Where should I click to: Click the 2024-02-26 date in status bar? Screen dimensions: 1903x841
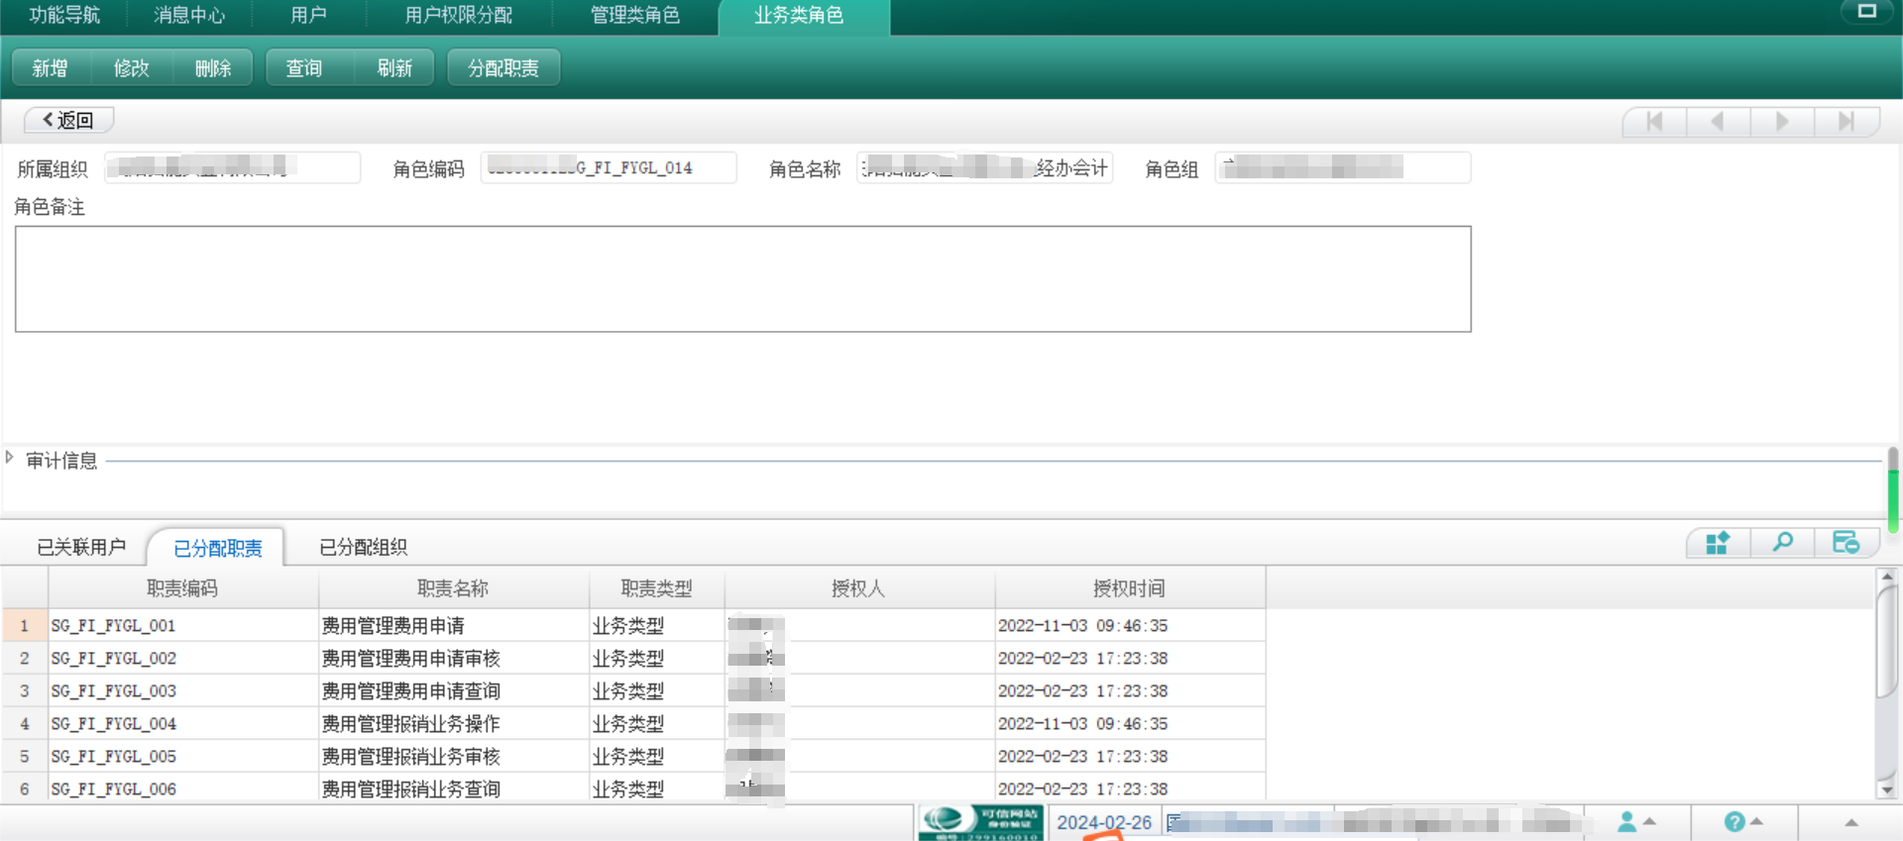1104,822
